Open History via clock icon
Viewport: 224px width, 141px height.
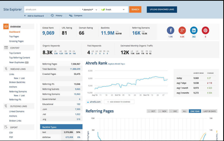52,16
